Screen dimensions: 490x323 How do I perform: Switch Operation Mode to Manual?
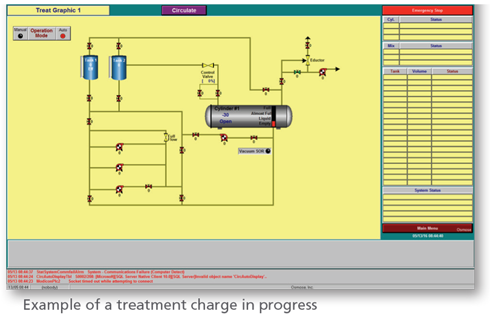20,36
